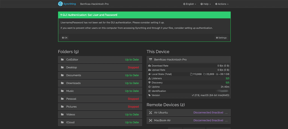288x129 pixels.
Task: Click the Bemficas-Hackintosh-Pro device icon in panel
Action: [x=151, y=60]
